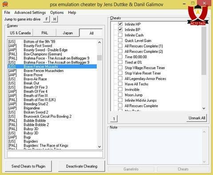Click the Cheats button at bottom right

(x=183, y=169)
